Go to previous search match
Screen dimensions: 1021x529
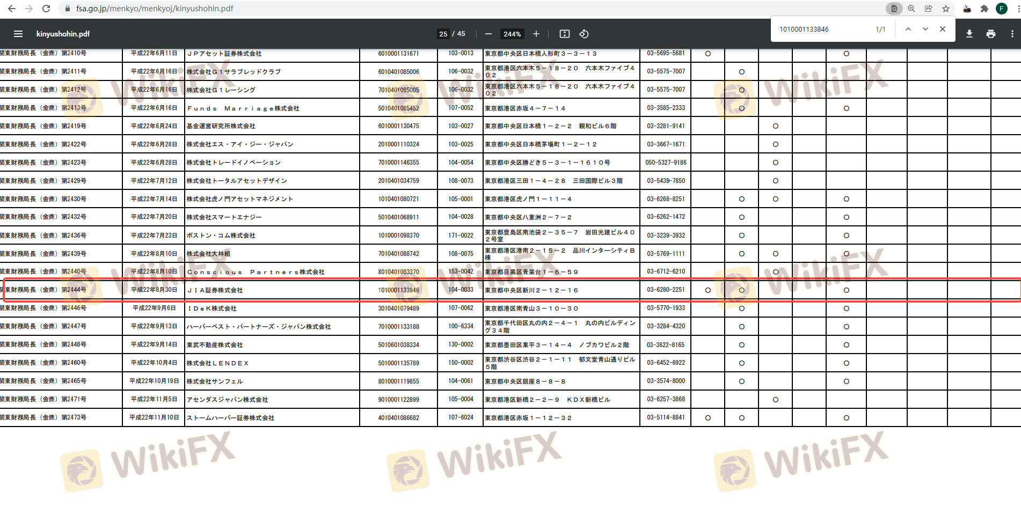point(908,29)
